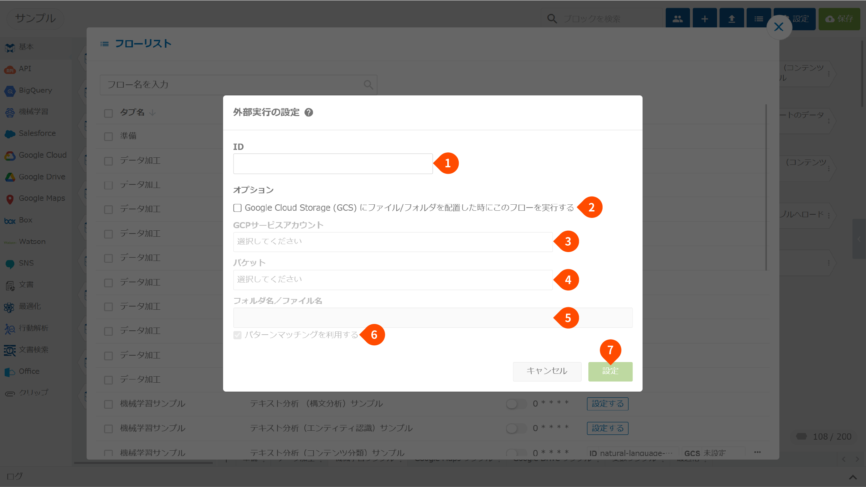Click 設定する for 構文分析 サンプル
Screen dimensions: 866x487
point(608,404)
